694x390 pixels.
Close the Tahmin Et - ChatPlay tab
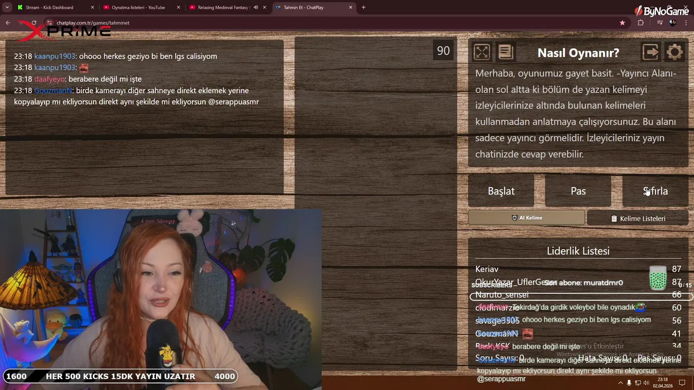coord(350,8)
